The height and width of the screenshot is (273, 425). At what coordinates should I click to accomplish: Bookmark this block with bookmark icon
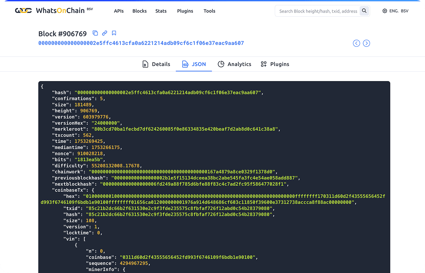tap(114, 33)
